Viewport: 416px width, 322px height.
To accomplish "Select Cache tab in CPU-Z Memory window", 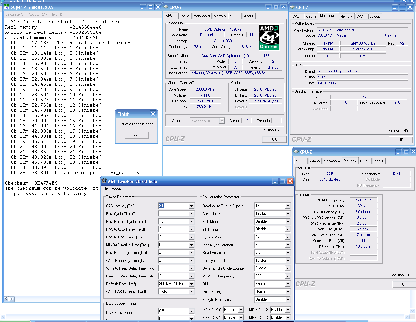I will point(315,161).
